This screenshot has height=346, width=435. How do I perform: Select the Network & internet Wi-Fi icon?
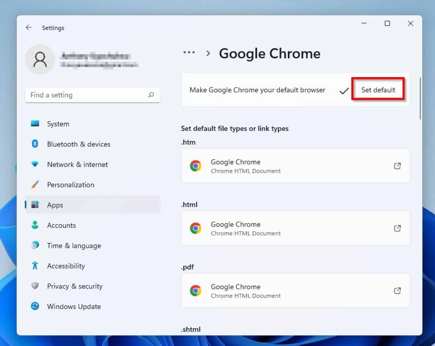tap(35, 164)
